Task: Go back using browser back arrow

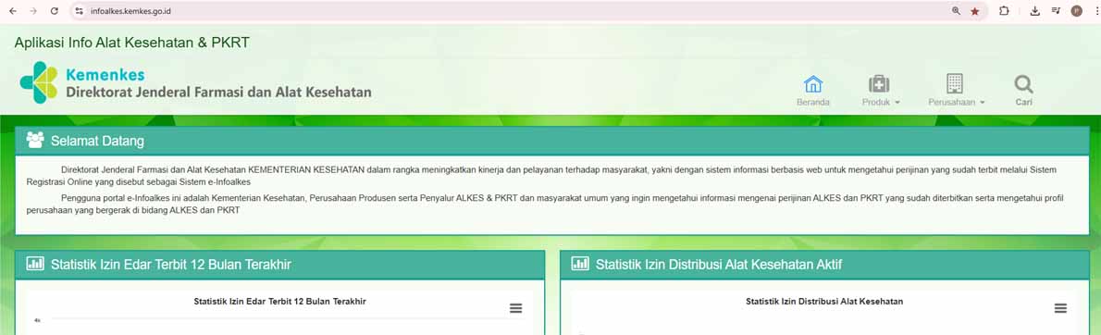Action: [x=13, y=11]
